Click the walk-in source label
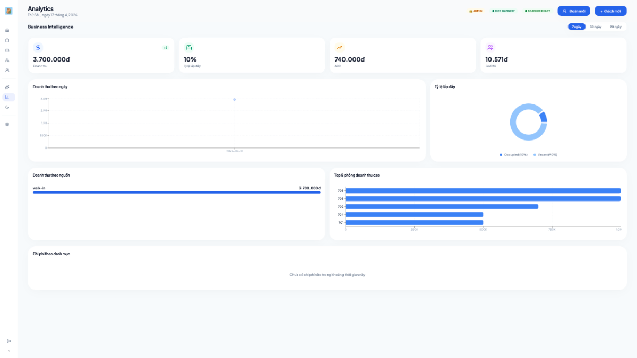 click(39, 188)
